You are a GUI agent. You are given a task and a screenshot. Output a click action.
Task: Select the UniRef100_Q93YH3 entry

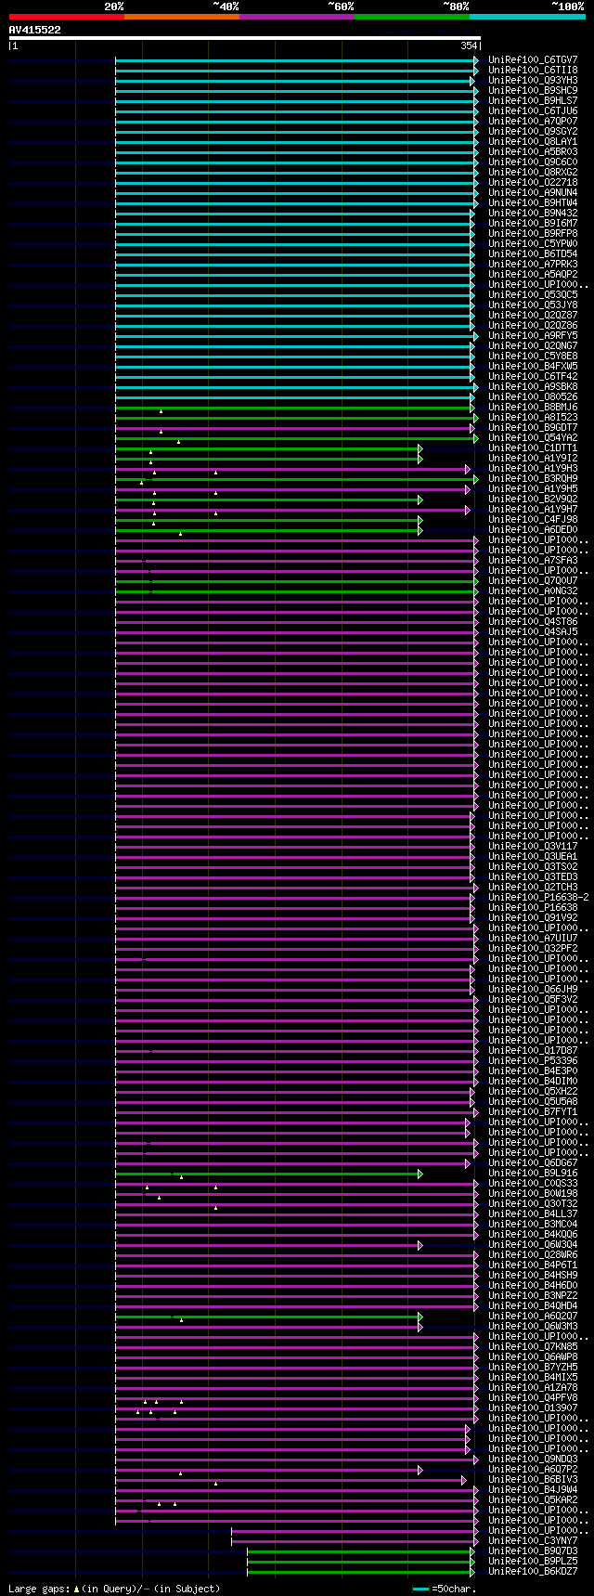click(x=533, y=81)
